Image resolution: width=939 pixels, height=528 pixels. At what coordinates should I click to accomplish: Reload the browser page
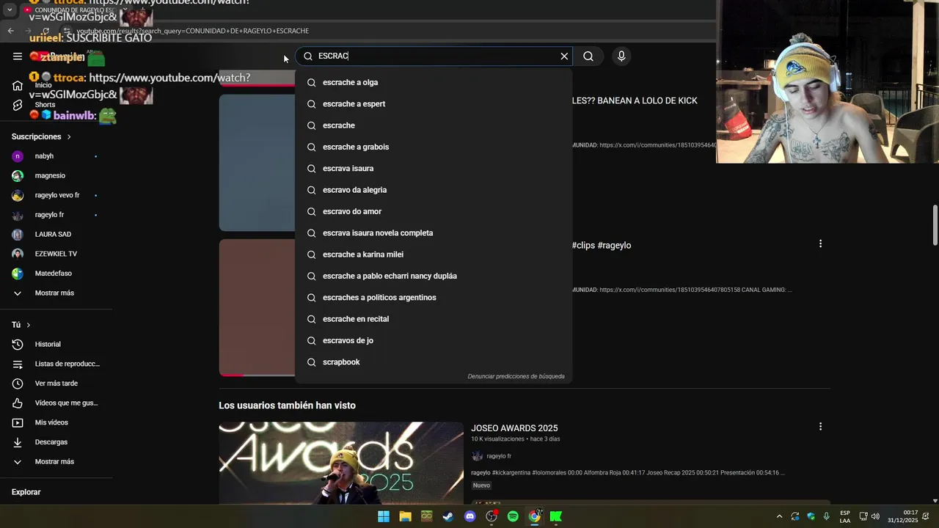click(45, 31)
